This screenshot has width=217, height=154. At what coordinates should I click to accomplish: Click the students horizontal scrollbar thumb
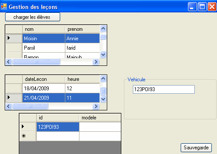tap(36, 62)
